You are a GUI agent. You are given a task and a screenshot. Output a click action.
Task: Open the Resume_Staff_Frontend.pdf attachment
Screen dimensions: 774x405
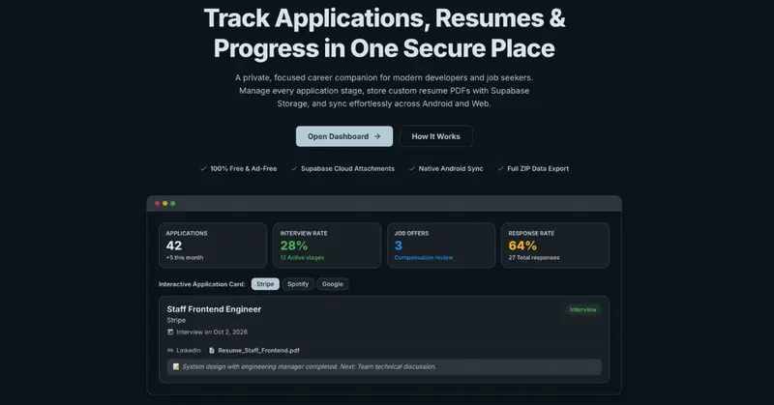(258, 350)
